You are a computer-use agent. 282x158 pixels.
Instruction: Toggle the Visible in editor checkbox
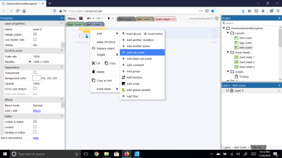pos(35,121)
